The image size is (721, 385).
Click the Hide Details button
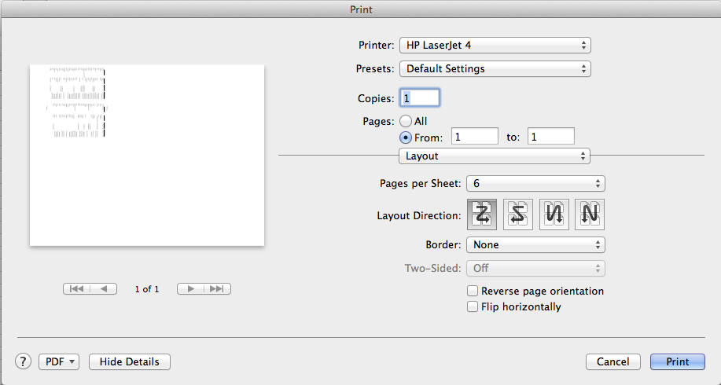(x=130, y=361)
